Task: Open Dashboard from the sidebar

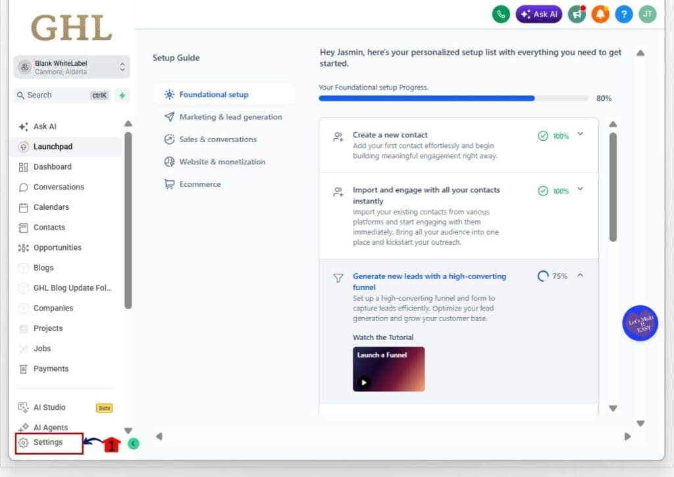Action: click(x=53, y=166)
